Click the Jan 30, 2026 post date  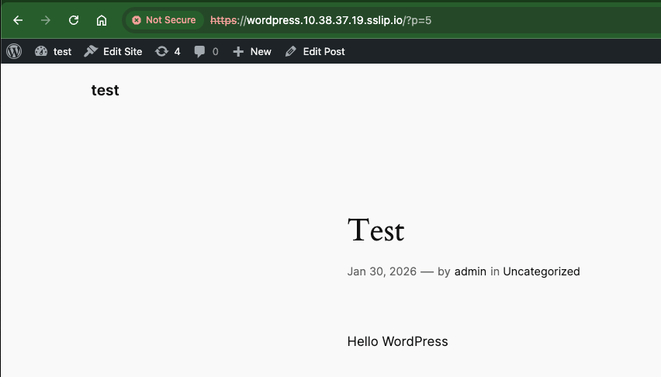click(381, 272)
